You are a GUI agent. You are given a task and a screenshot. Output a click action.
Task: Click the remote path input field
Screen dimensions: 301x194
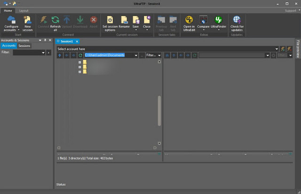coord(232,56)
